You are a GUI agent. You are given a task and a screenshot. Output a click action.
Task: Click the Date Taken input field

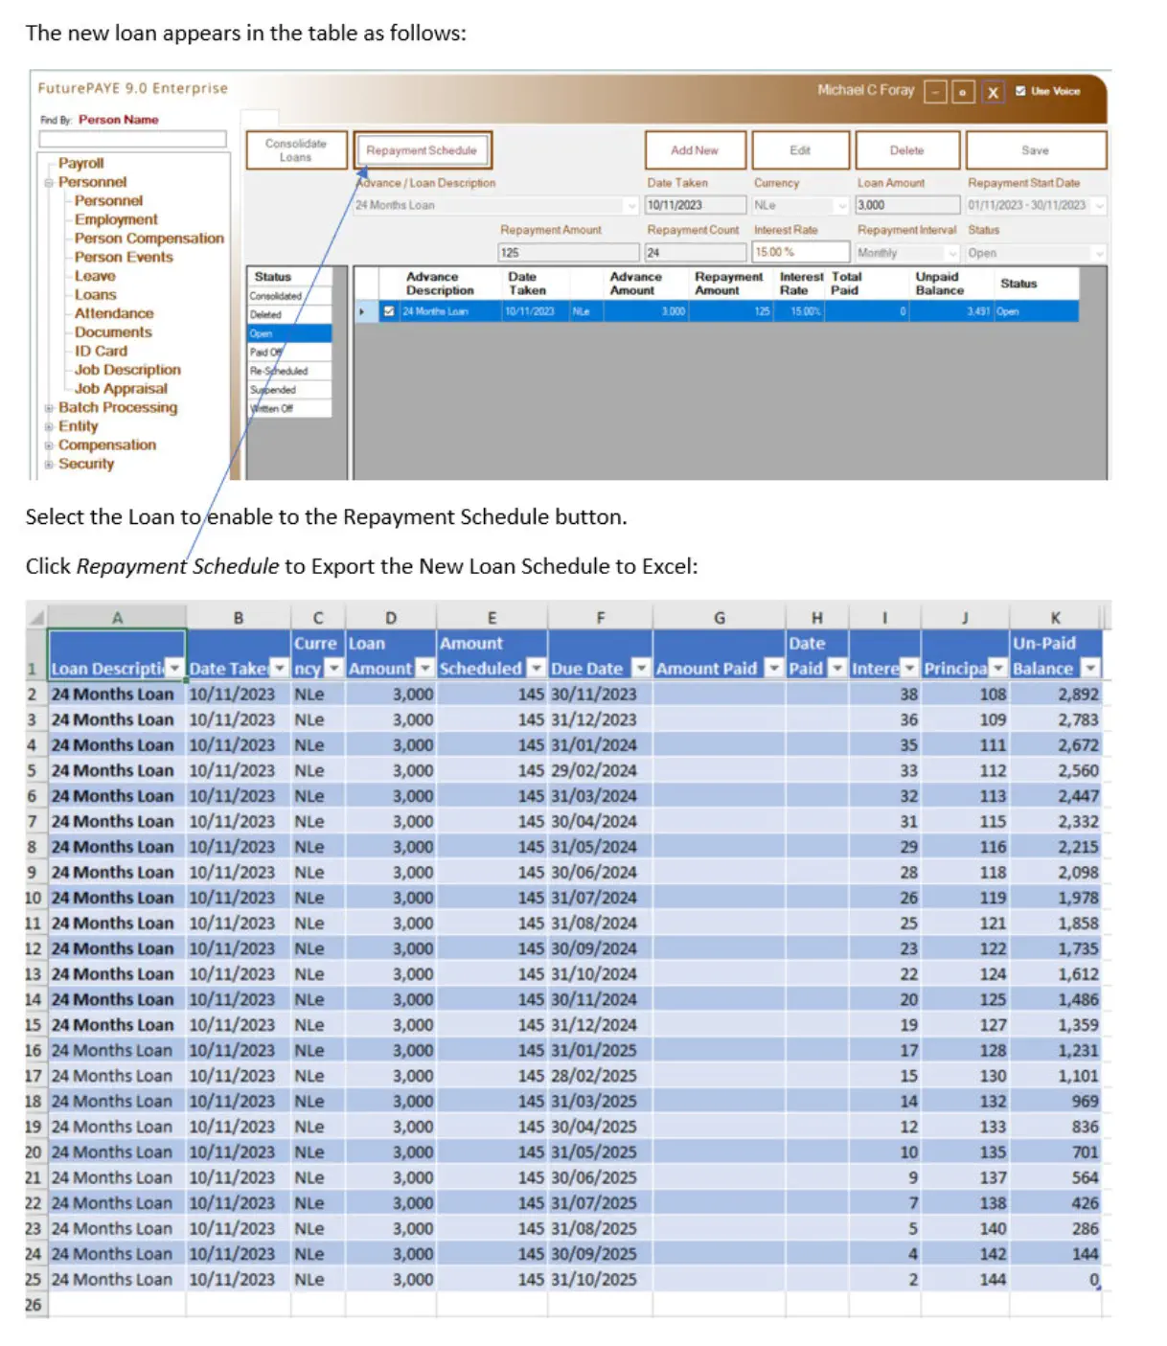(696, 205)
